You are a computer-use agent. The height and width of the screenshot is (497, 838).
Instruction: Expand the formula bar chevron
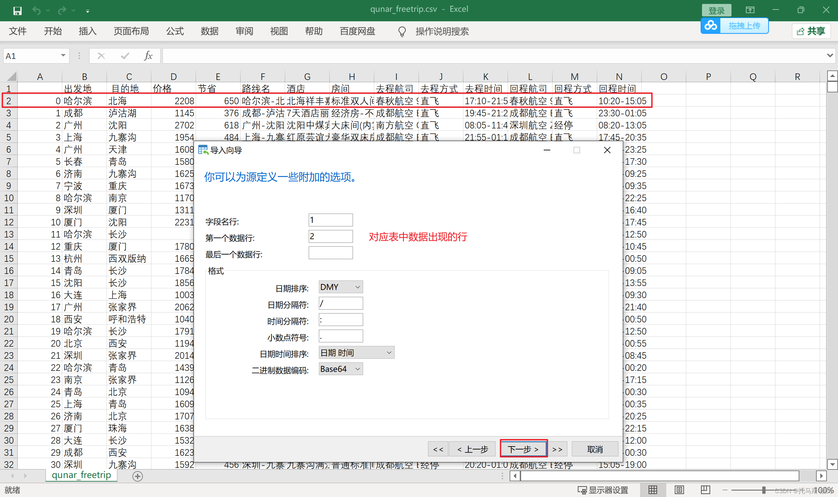click(x=829, y=56)
